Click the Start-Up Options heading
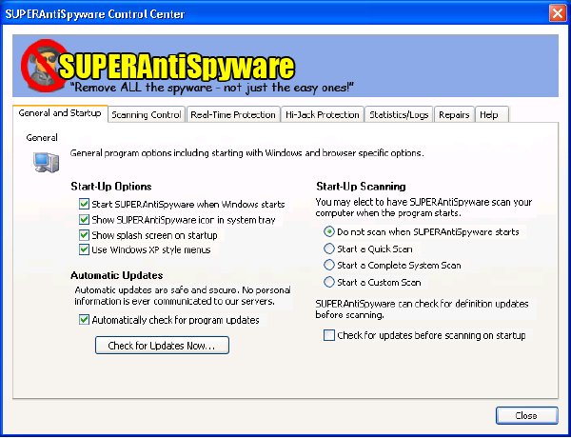 [x=111, y=187]
